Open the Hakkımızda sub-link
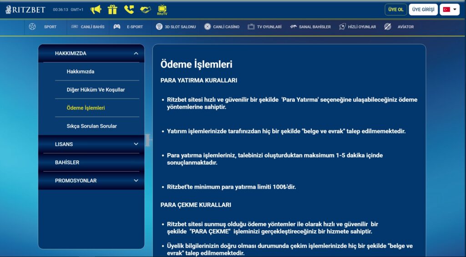 (81, 71)
